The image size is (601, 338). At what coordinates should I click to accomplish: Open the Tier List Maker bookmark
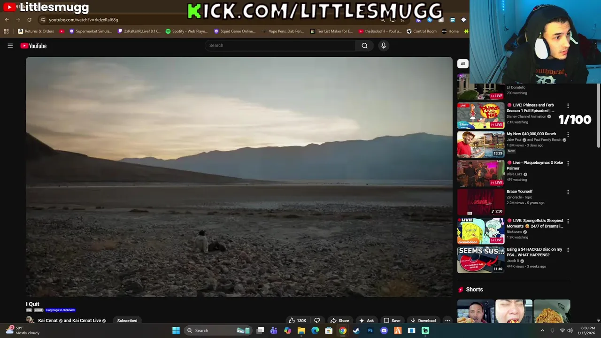331,31
